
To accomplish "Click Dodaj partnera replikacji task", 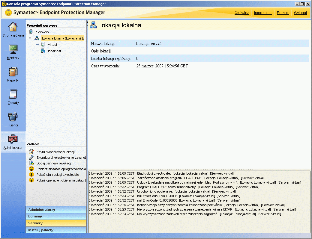I will pos(54,163).
